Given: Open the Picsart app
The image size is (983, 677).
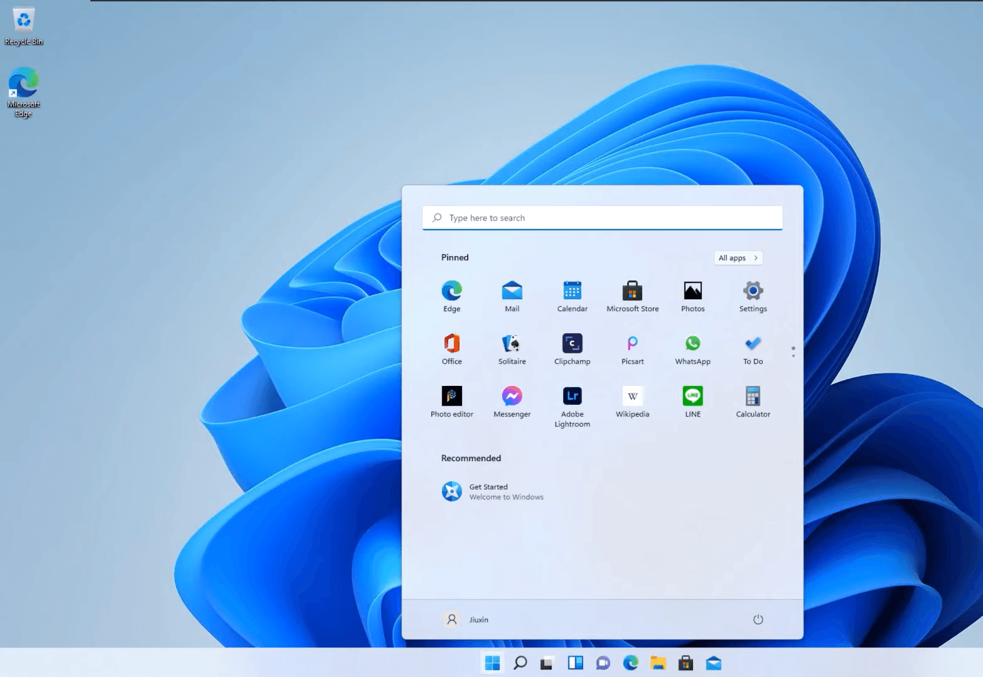Looking at the screenshot, I should tap(632, 349).
